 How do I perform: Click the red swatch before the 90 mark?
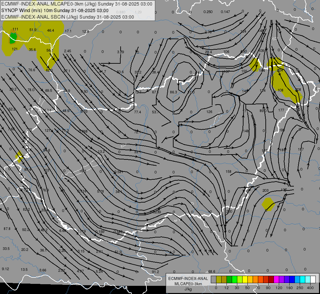point(266,279)
